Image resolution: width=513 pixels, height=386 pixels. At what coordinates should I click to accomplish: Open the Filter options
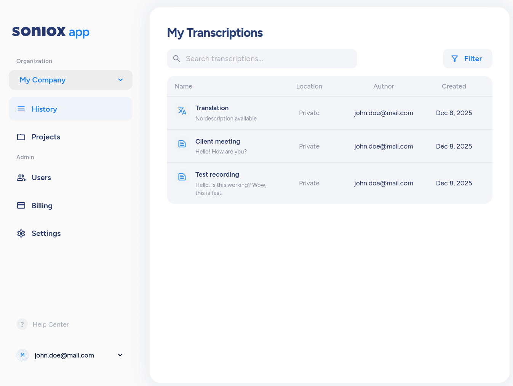pyautogui.click(x=467, y=59)
